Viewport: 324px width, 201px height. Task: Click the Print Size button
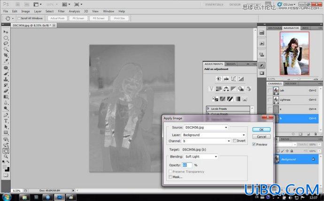[x=119, y=18]
